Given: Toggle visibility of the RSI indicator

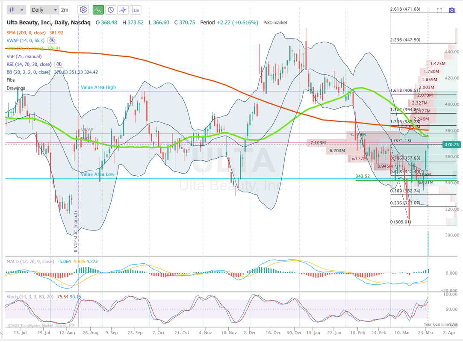Looking at the screenshot, I should pos(59,64).
